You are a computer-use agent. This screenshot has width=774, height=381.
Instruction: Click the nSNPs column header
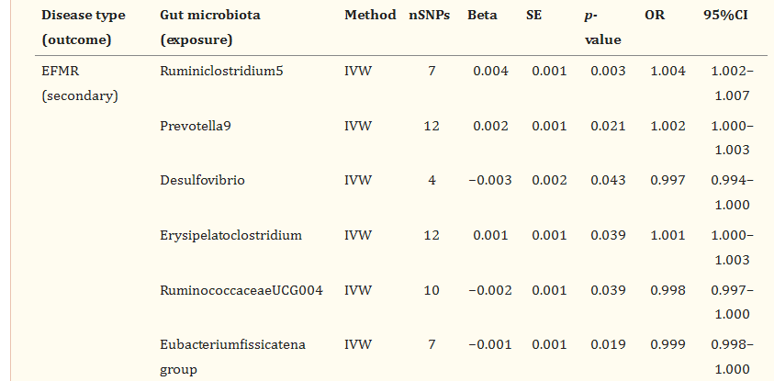point(430,16)
